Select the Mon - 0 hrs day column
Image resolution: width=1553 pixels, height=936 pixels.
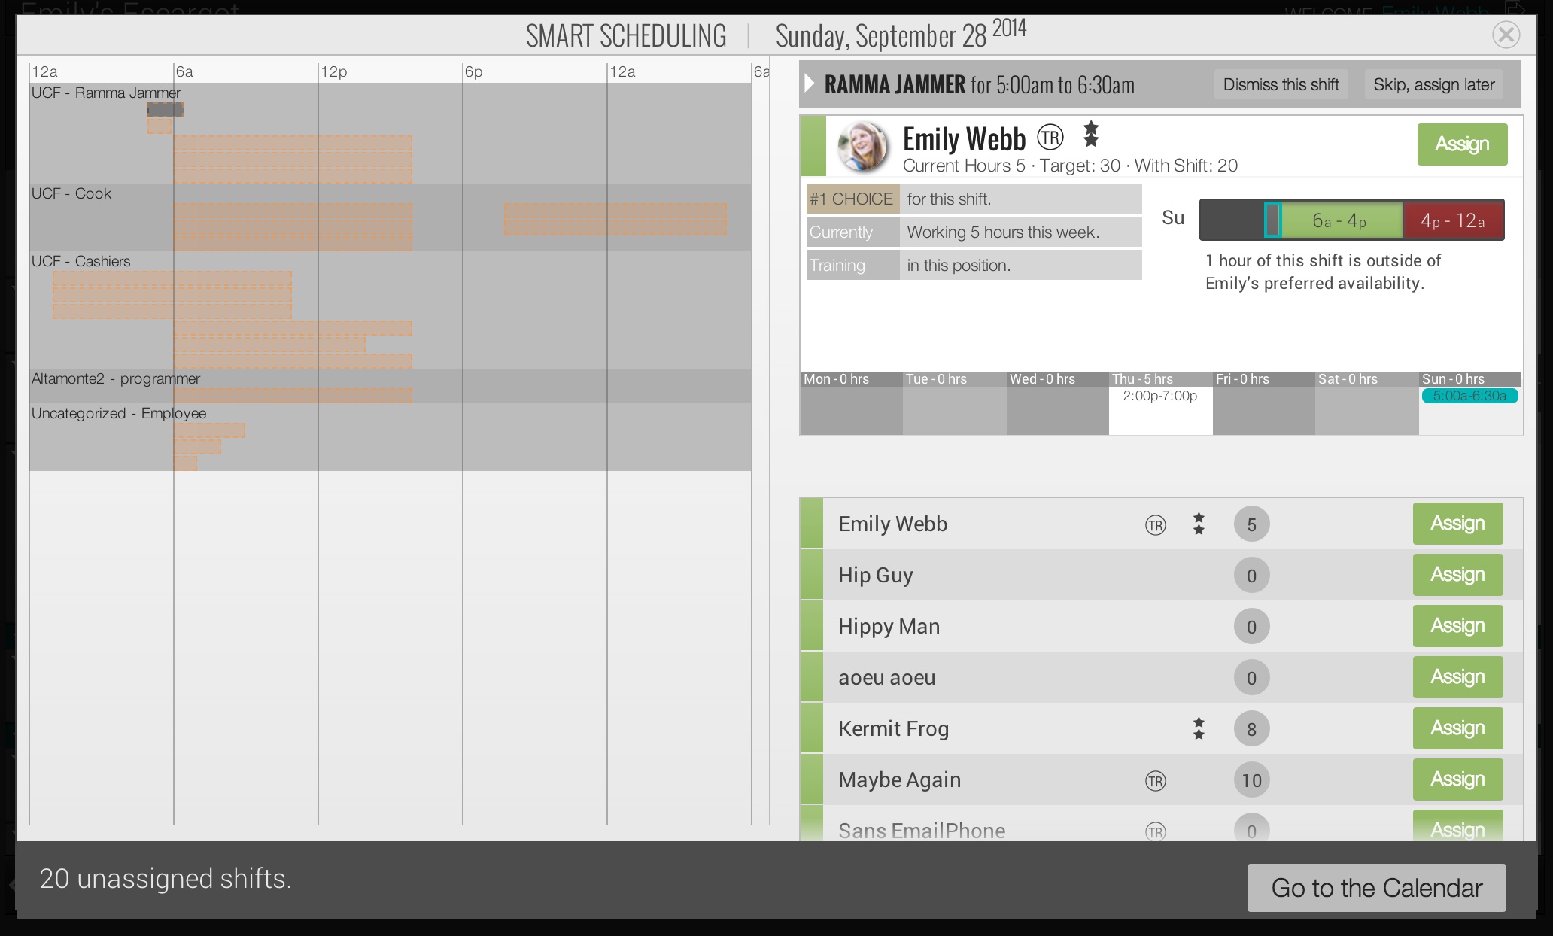coord(851,403)
